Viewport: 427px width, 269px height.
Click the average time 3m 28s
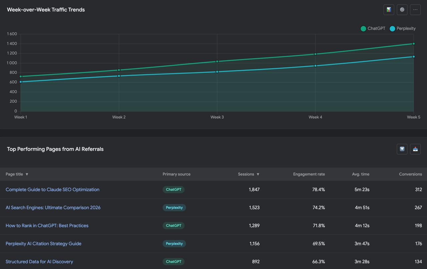(362, 261)
